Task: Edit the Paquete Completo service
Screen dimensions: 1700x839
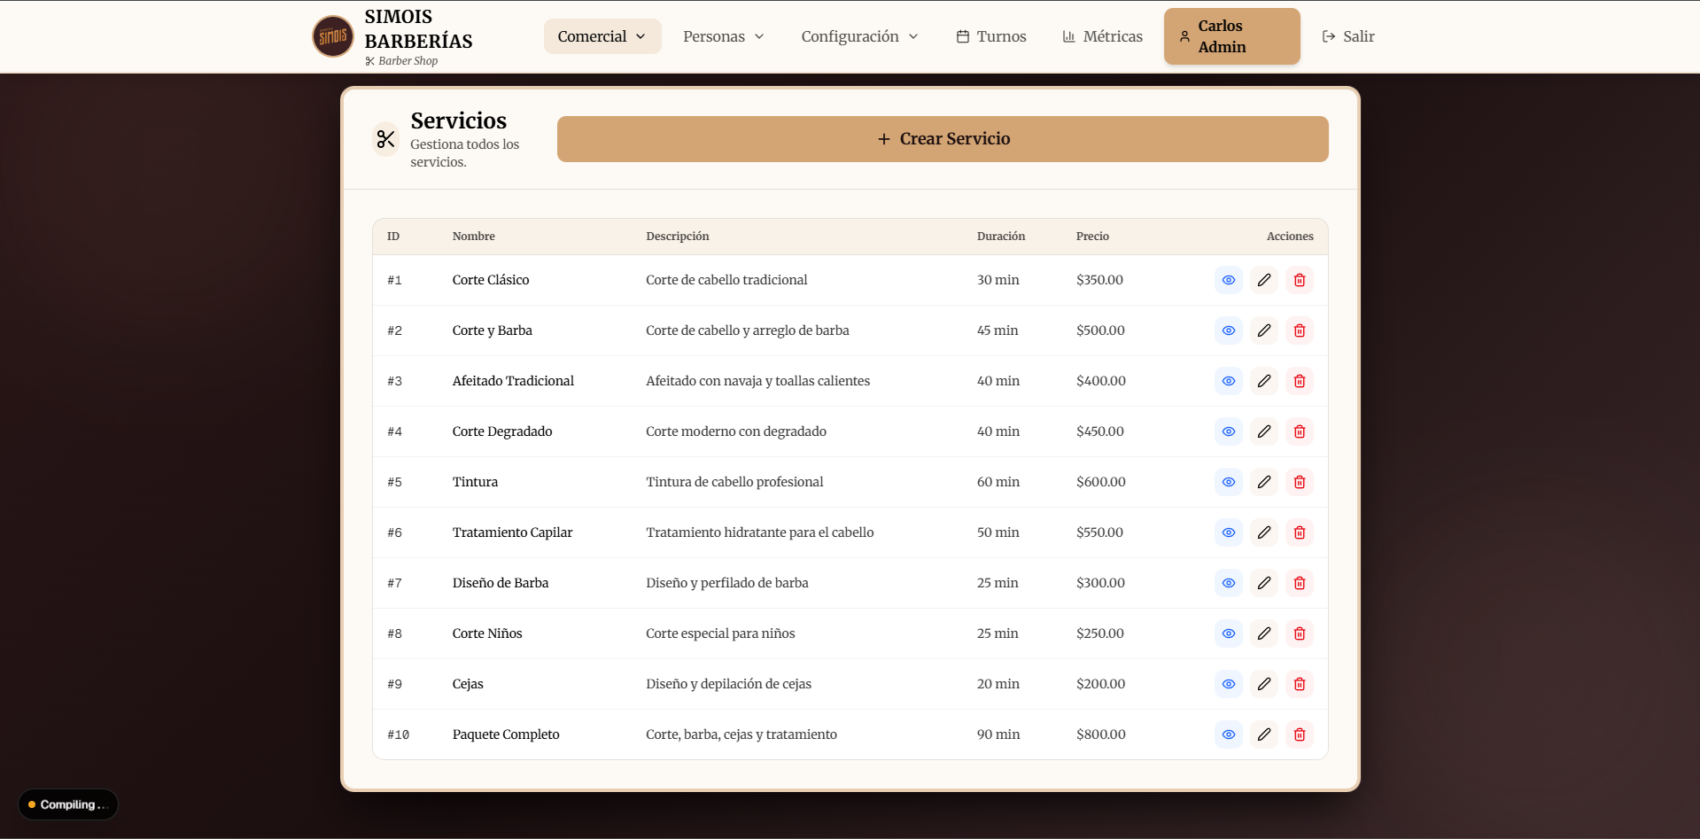Action: point(1264,734)
